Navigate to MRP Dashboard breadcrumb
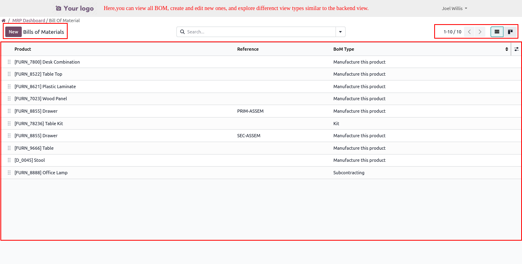The image size is (522, 264). point(29,21)
